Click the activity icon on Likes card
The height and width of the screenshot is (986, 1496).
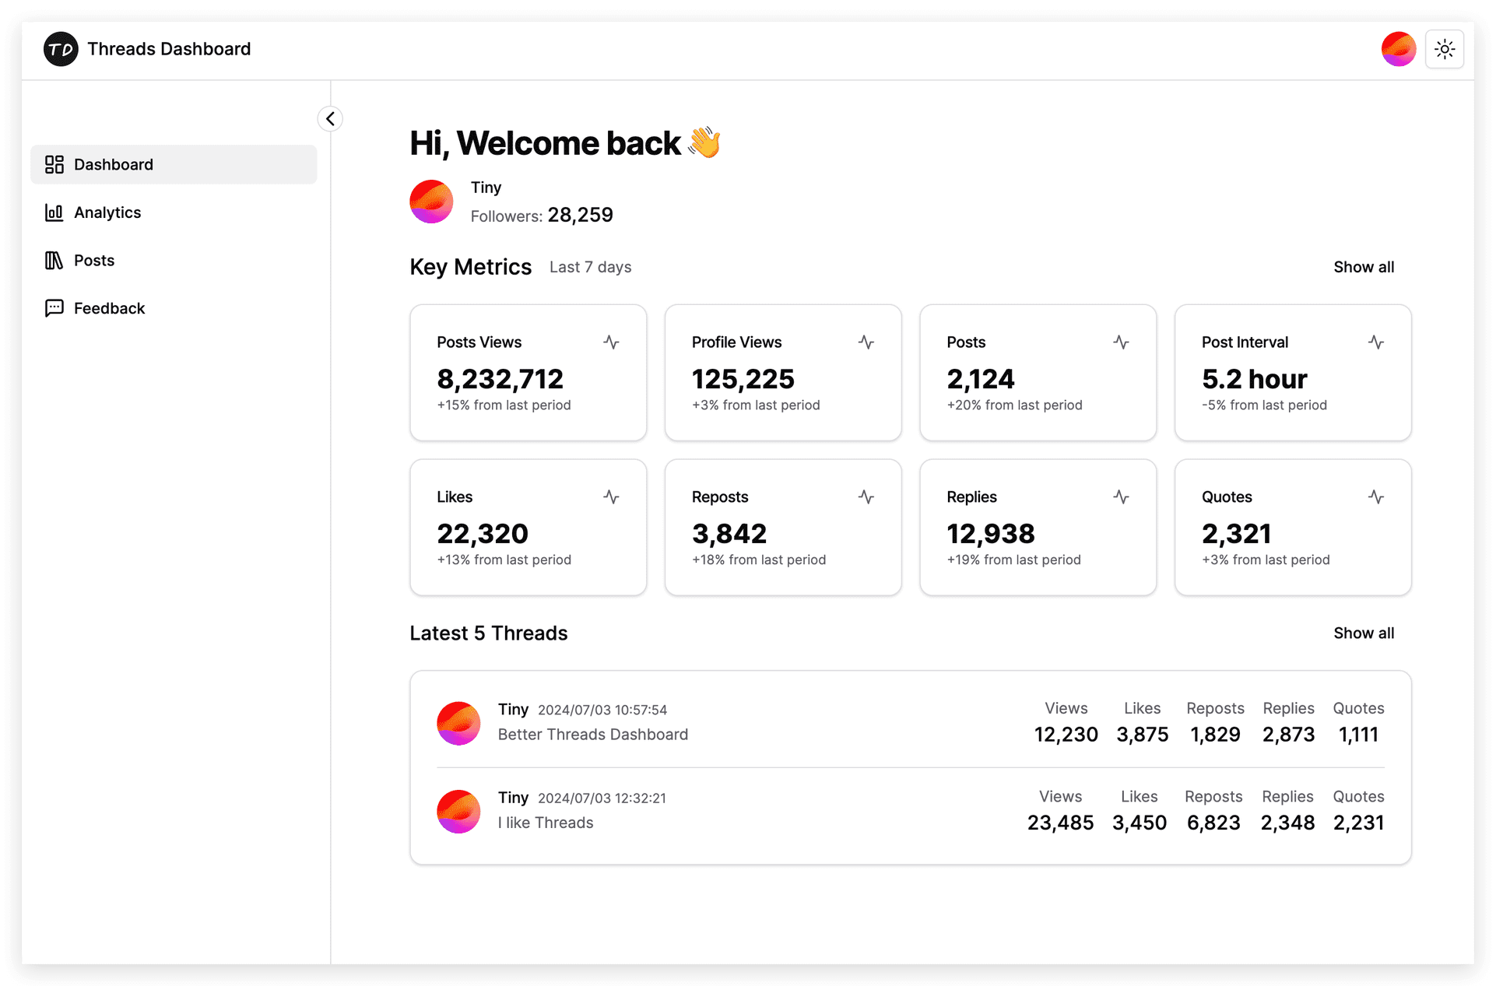(611, 497)
